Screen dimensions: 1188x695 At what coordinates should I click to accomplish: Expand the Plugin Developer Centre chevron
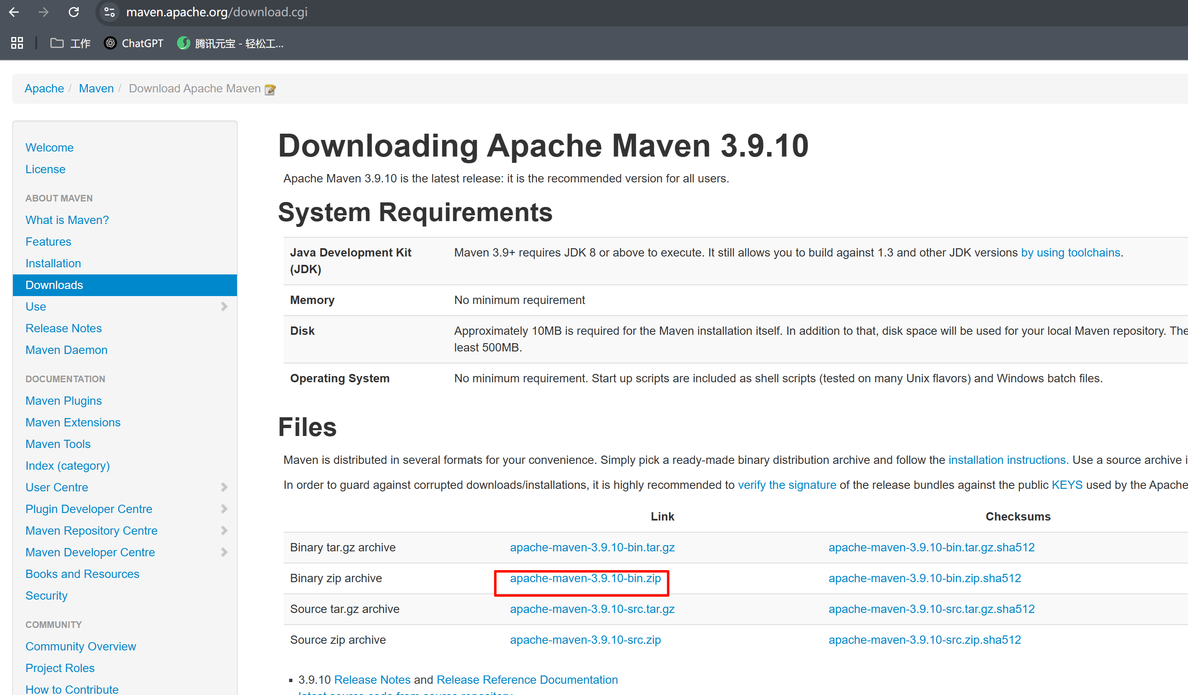224,509
